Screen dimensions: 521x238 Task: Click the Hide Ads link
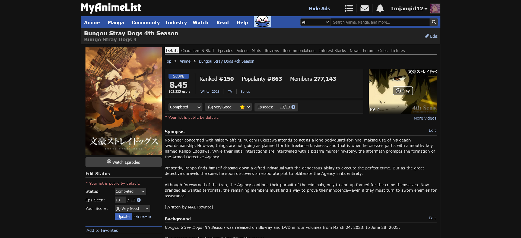[319, 9]
